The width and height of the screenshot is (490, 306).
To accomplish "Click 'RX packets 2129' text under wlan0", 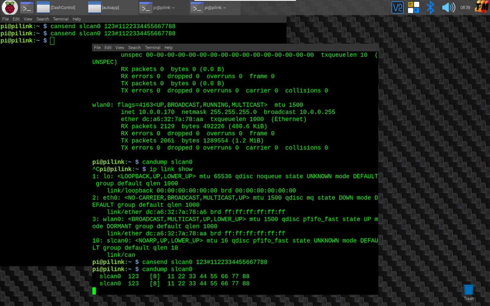I will tap(148, 126).
